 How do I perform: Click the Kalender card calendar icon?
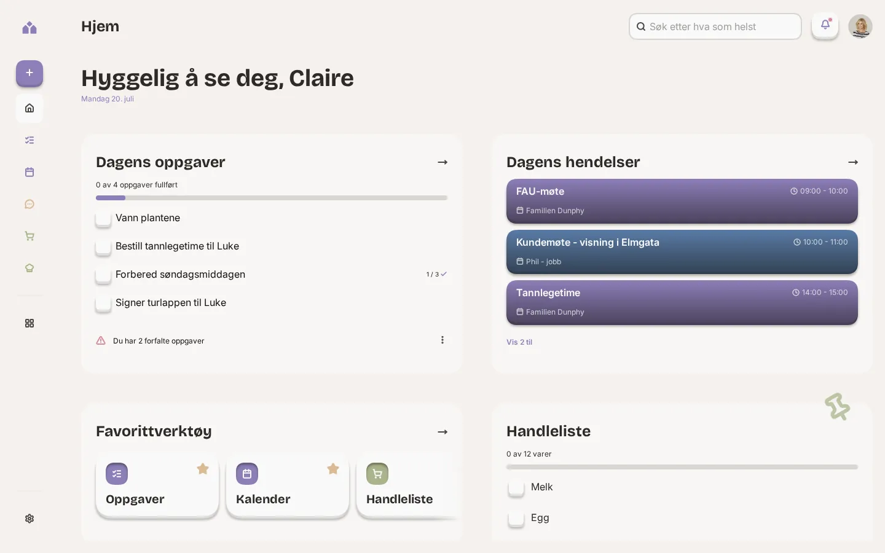pos(247,474)
